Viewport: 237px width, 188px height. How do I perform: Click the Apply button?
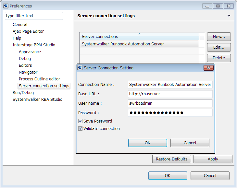(213, 159)
